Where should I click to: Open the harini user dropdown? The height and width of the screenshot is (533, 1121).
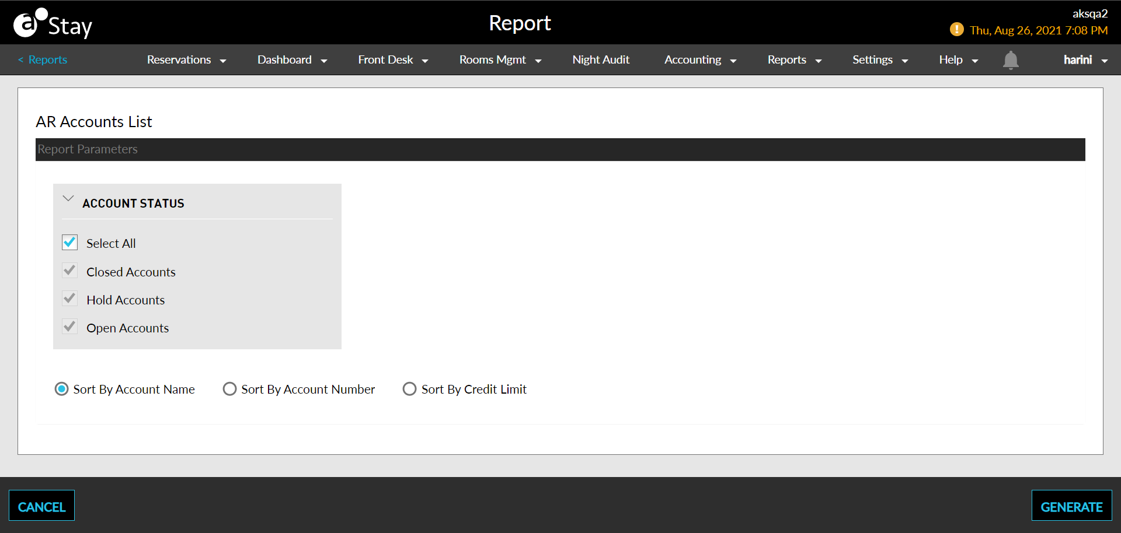coord(1085,60)
